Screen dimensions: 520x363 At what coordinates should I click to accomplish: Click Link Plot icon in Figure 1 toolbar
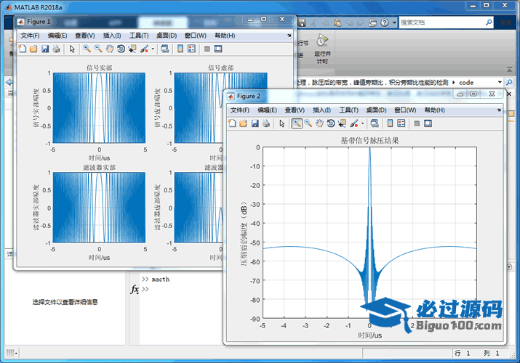(x=165, y=49)
